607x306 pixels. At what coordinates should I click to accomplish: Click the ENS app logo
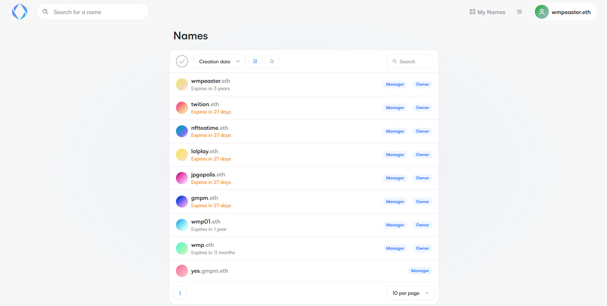[x=19, y=12]
